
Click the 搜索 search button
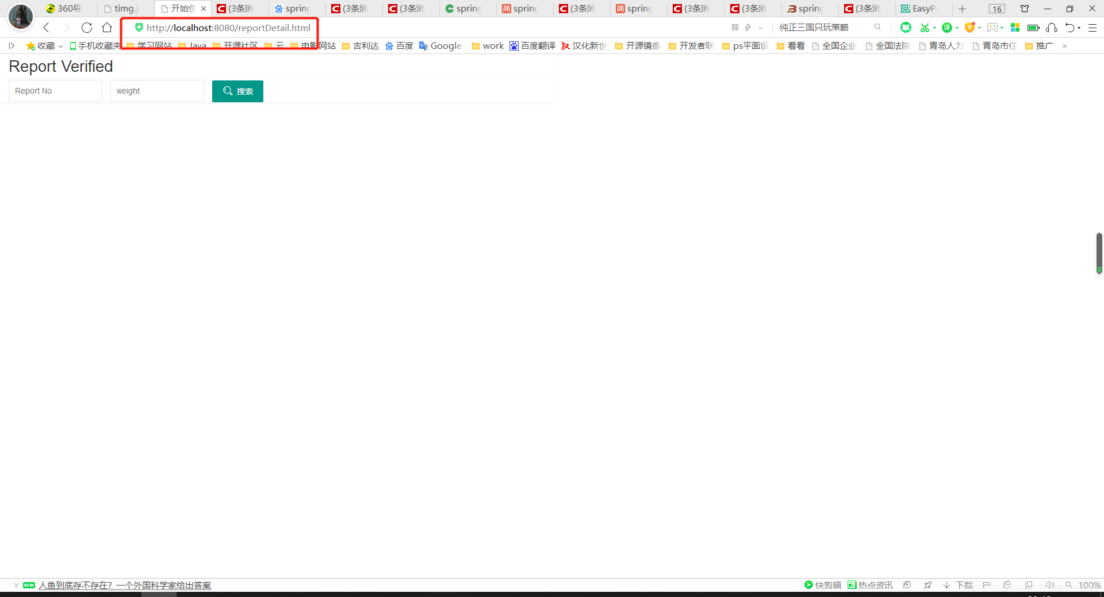[x=237, y=91]
